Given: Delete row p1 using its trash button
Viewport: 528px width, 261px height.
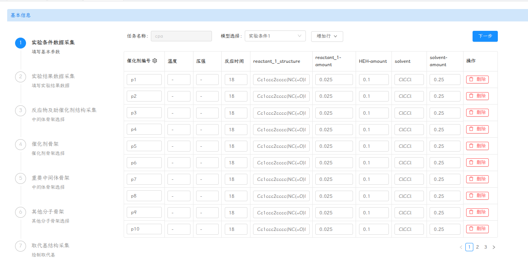Looking at the screenshot, I should point(477,79).
